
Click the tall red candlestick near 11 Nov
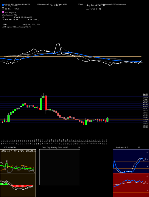tap(46, 103)
